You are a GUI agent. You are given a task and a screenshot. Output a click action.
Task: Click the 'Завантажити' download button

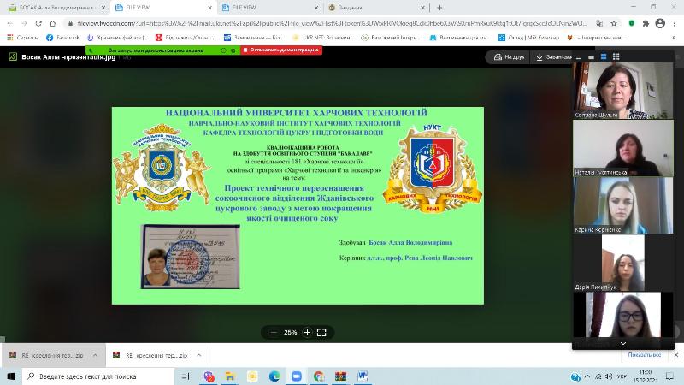pos(553,56)
